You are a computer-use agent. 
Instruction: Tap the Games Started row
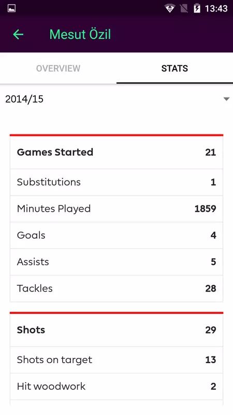pos(116,152)
